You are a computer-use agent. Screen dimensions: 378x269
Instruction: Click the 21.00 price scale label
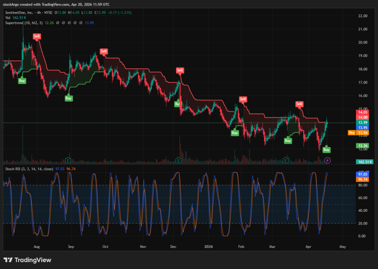pos(363,29)
